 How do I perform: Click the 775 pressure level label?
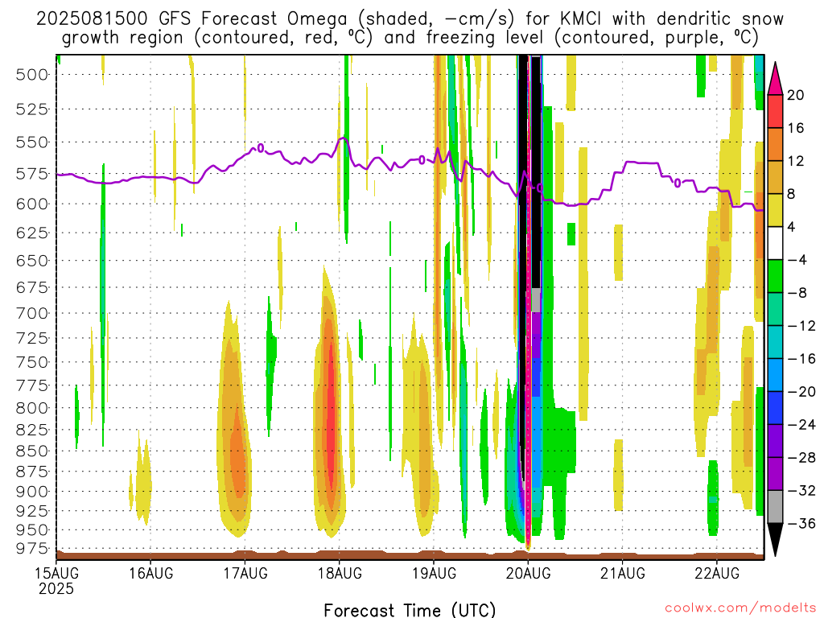pyautogui.click(x=32, y=385)
